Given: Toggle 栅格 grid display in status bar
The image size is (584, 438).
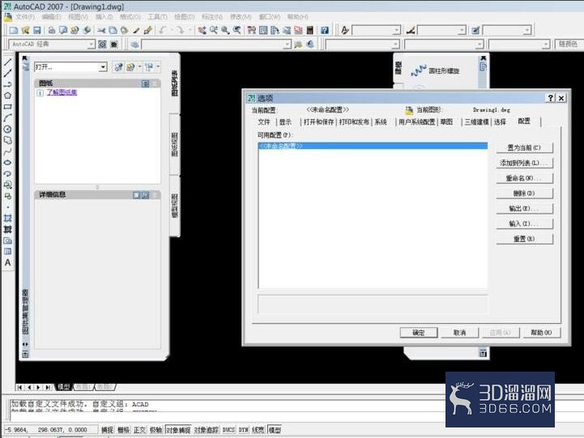Looking at the screenshot, I should [124, 430].
